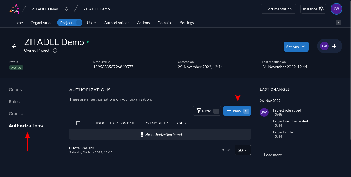Image resolution: width=351 pixels, height=177 pixels.
Task: Open the page size 50 dropdown
Action: click(243, 150)
